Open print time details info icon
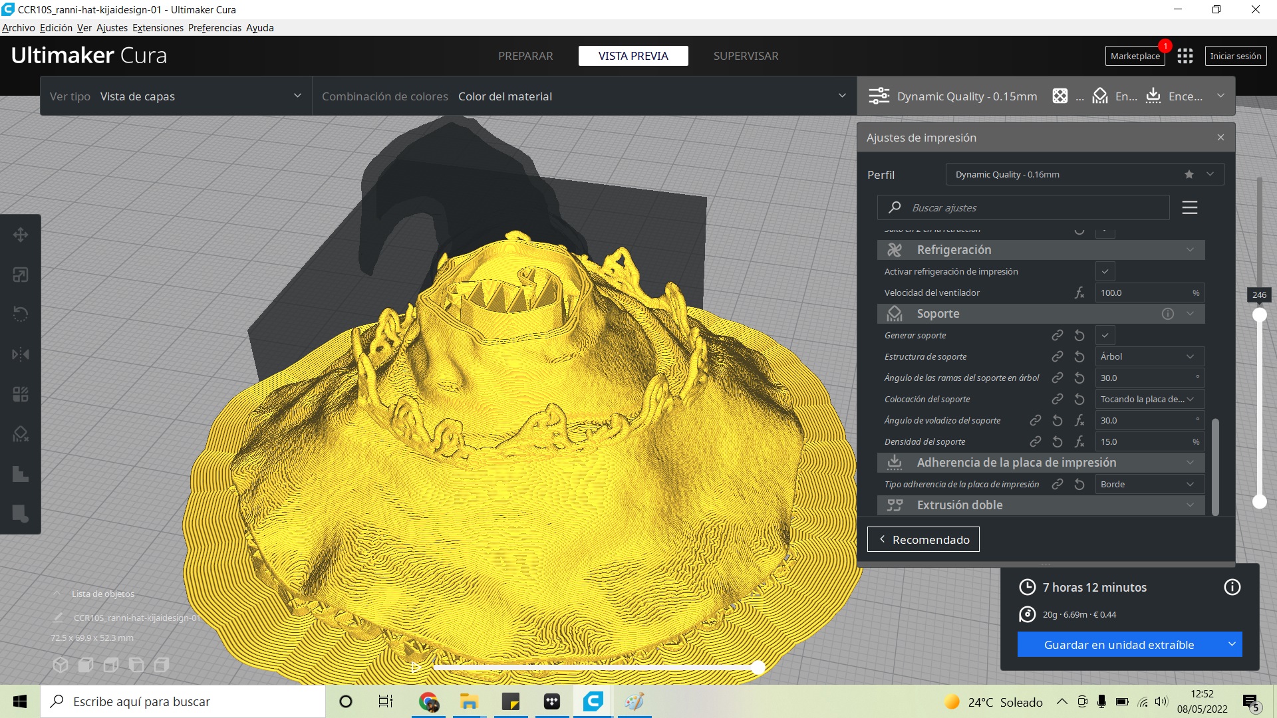The width and height of the screenshot is (1277, 718). [x=1232, y=587]
